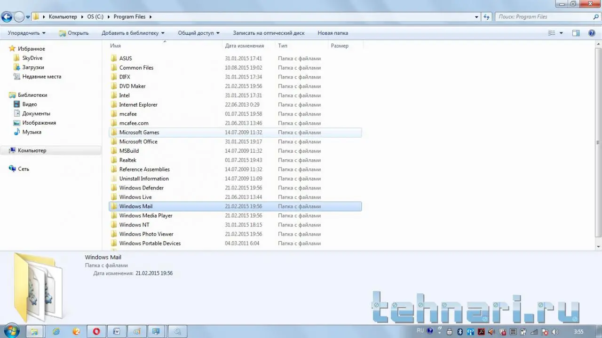Select the Windows Portable Devices folder
This screenshot has width=602, height=338.
tap(150, 244)
